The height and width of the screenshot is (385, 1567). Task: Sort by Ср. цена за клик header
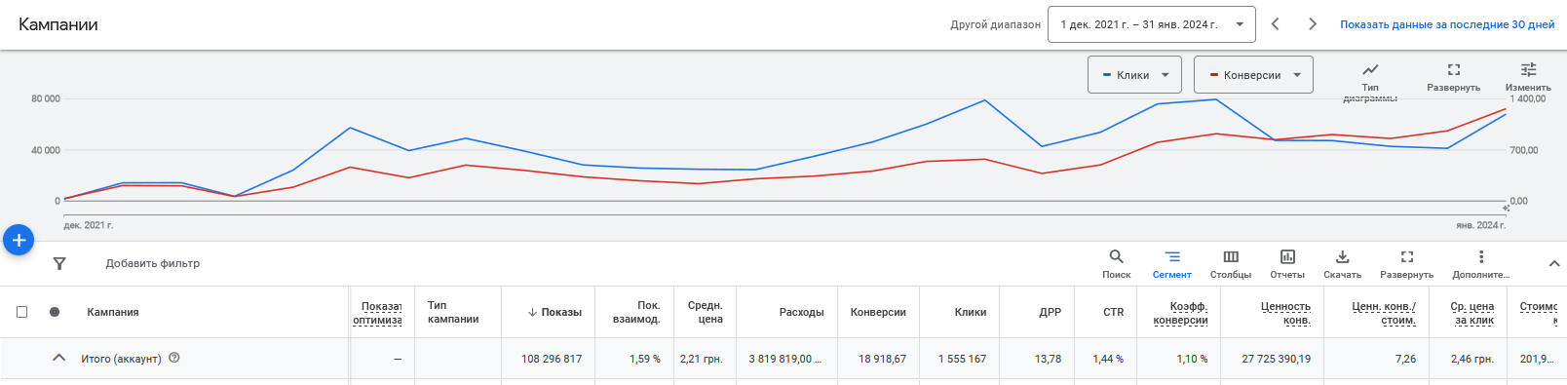[x=1471, y=313]
